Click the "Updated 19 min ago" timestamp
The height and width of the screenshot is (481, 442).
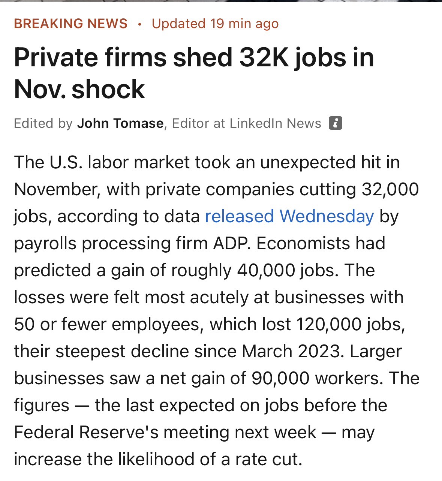(215, 24)
